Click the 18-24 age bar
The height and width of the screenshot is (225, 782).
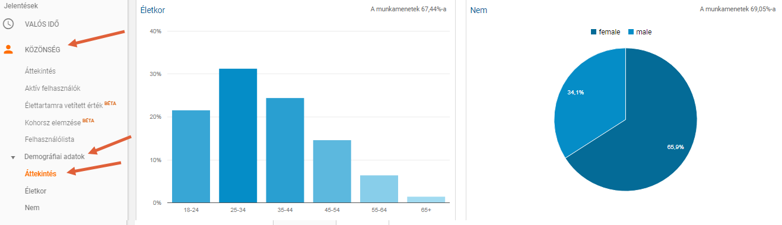(x=191, y=157)
